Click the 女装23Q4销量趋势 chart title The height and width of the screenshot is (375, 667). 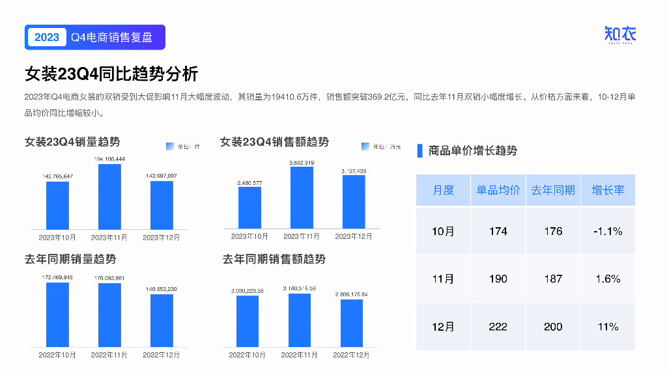pyautogui.click(x=72, y=141)
